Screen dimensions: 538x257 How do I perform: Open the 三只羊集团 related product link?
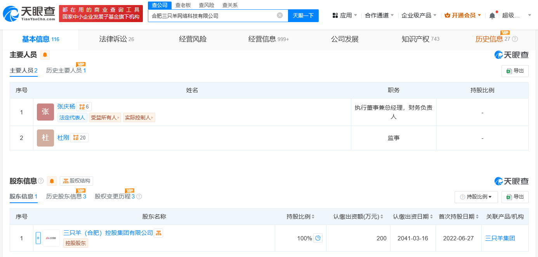coord(500,238)
